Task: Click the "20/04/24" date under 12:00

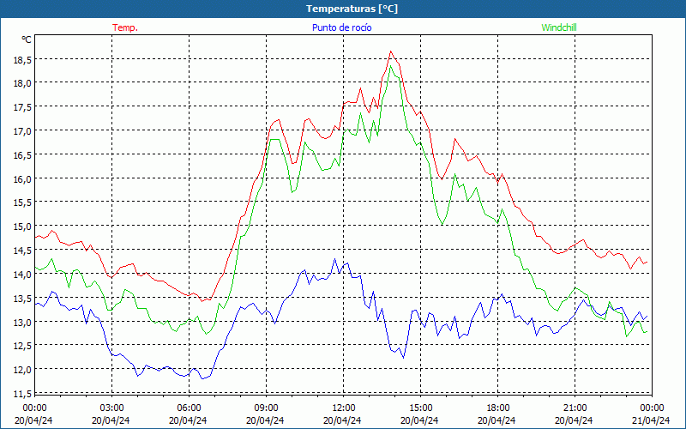Action: [x=342, y=420]
